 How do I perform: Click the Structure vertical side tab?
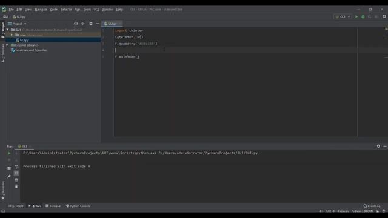3,53
